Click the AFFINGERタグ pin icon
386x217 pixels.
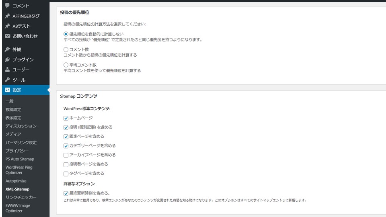pyautogui.click(x=7, y=16)
